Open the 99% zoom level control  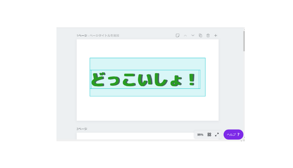[x=200, y=134]
